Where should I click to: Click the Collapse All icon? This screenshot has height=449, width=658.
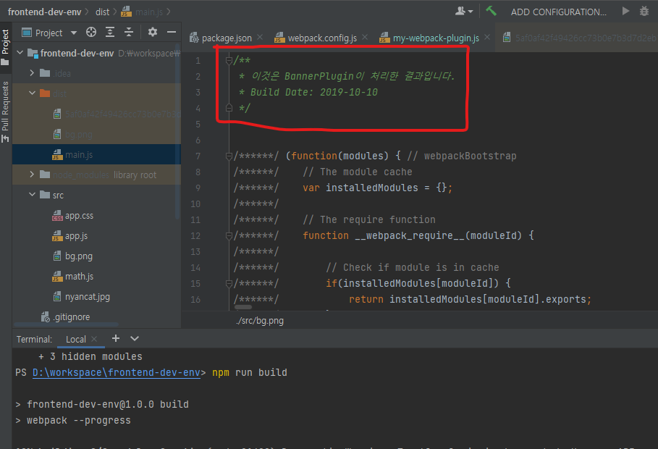(129, 32)
